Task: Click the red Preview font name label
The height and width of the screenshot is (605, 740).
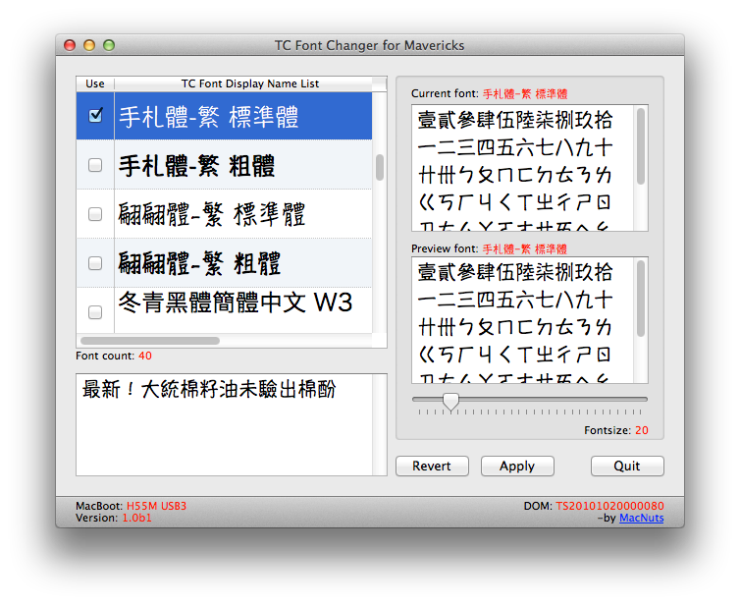Action: 525,248
